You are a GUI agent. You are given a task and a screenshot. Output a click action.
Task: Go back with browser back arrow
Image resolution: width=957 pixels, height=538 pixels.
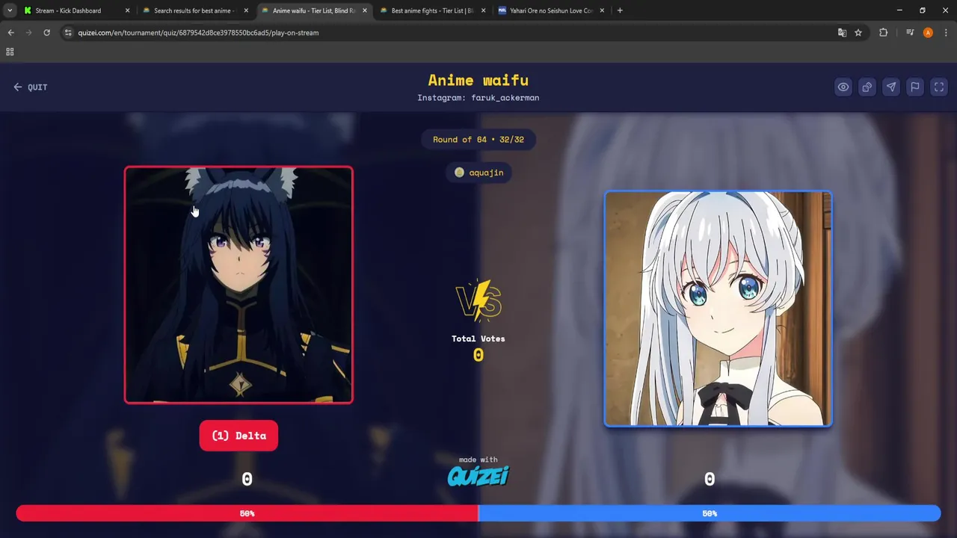click(x=10, y=33)
